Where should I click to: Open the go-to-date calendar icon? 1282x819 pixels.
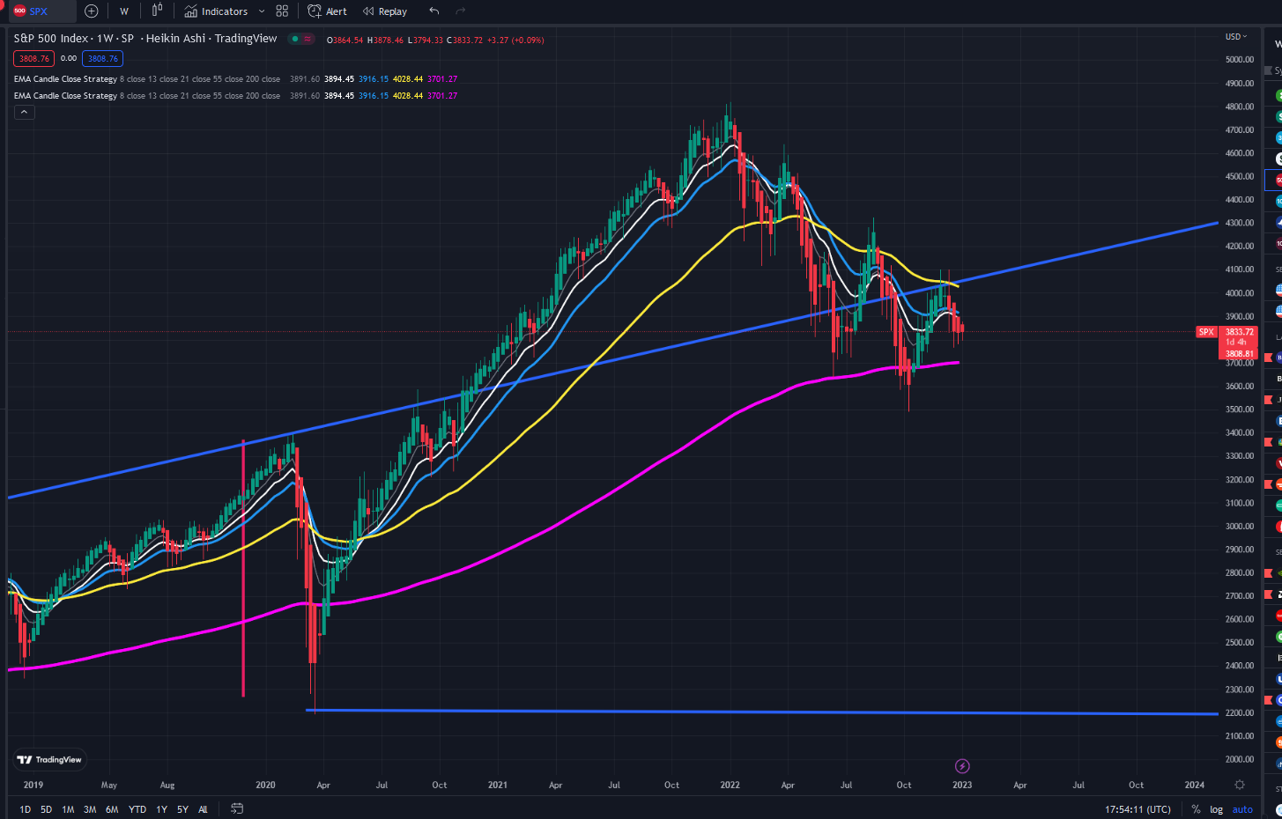[236, 808]
